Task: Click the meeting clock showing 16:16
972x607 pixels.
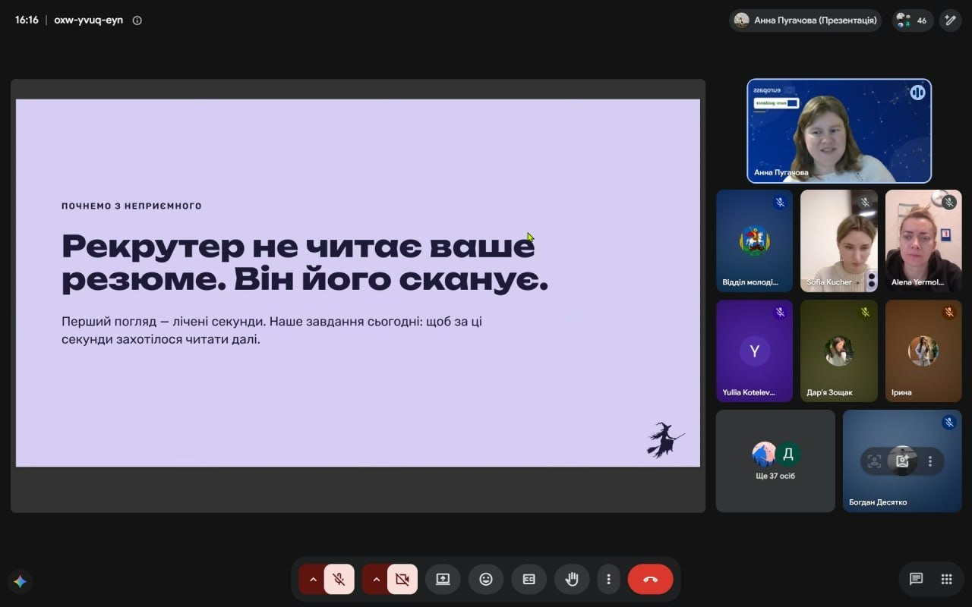Action: click(x=27, y=20)
